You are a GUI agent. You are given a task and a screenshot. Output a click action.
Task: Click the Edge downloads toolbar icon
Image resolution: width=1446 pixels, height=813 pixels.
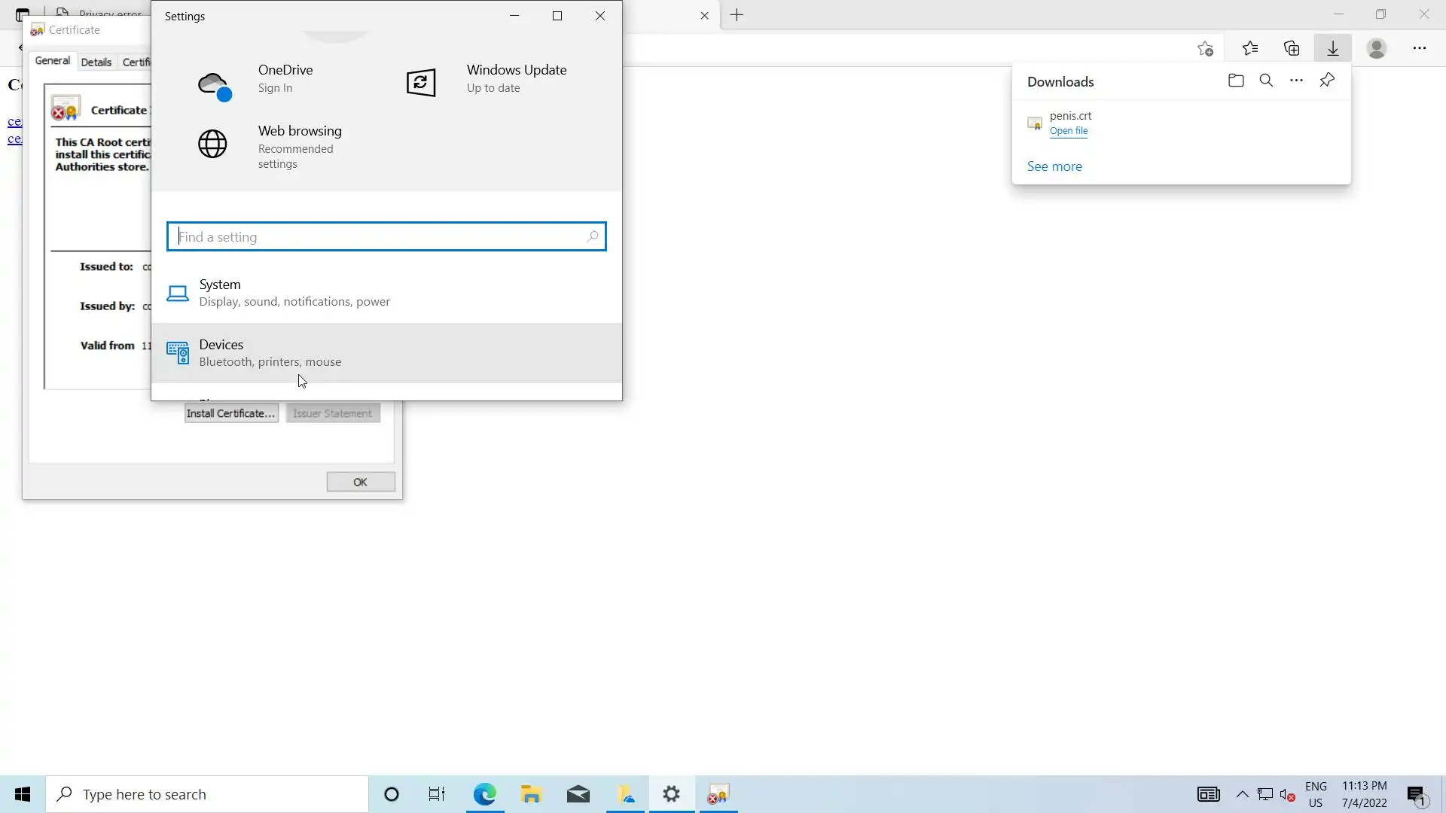1332,48
